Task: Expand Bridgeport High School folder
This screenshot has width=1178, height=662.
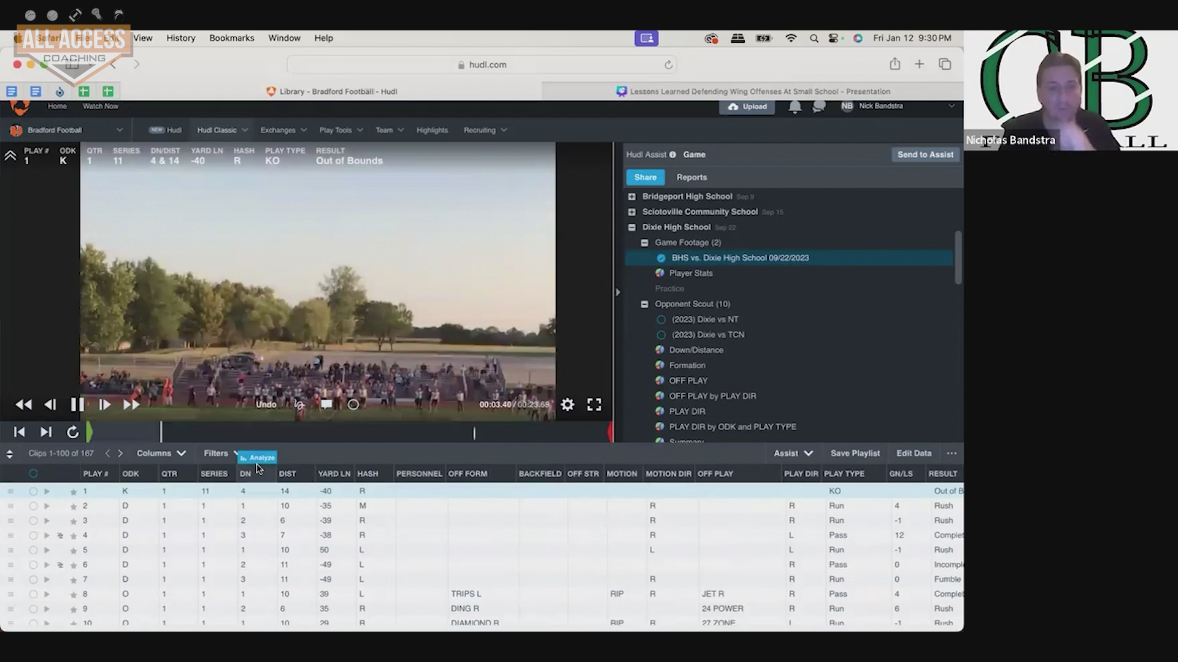Action: (632, 197)
